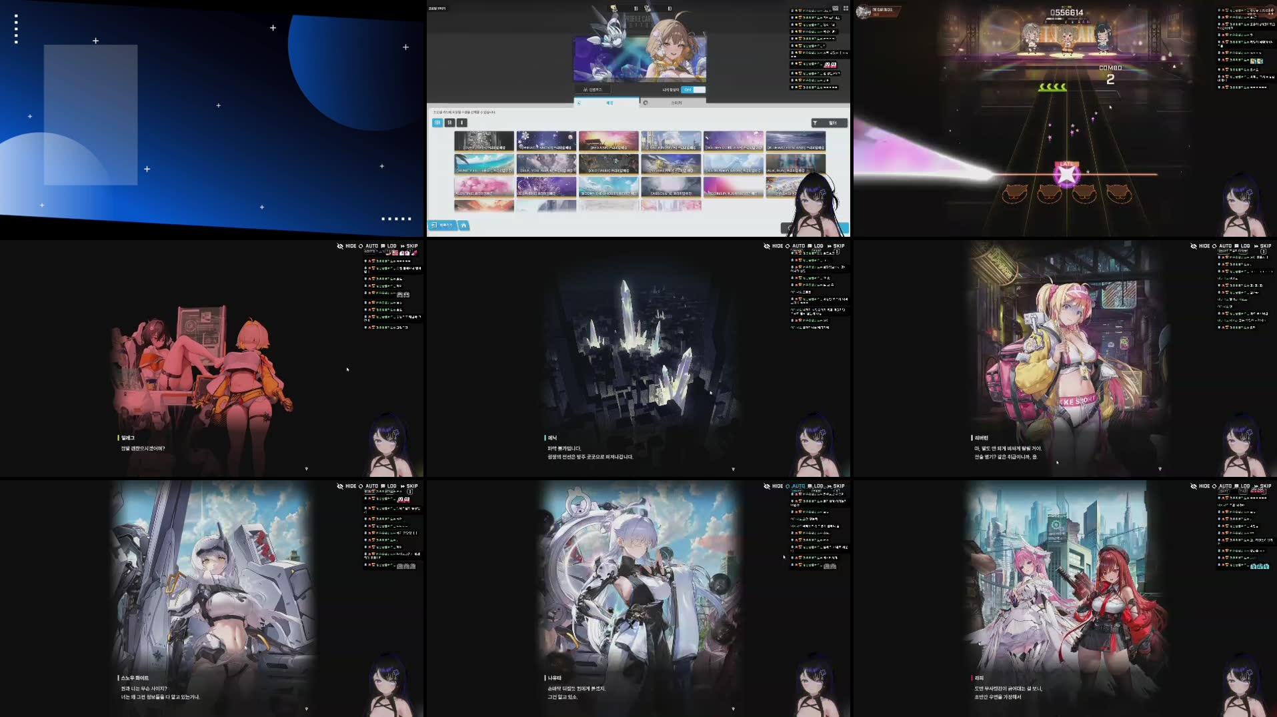Open LOG in the crystal city scene
Viewport: 1277px width, 717px height.
pos(815,246)
